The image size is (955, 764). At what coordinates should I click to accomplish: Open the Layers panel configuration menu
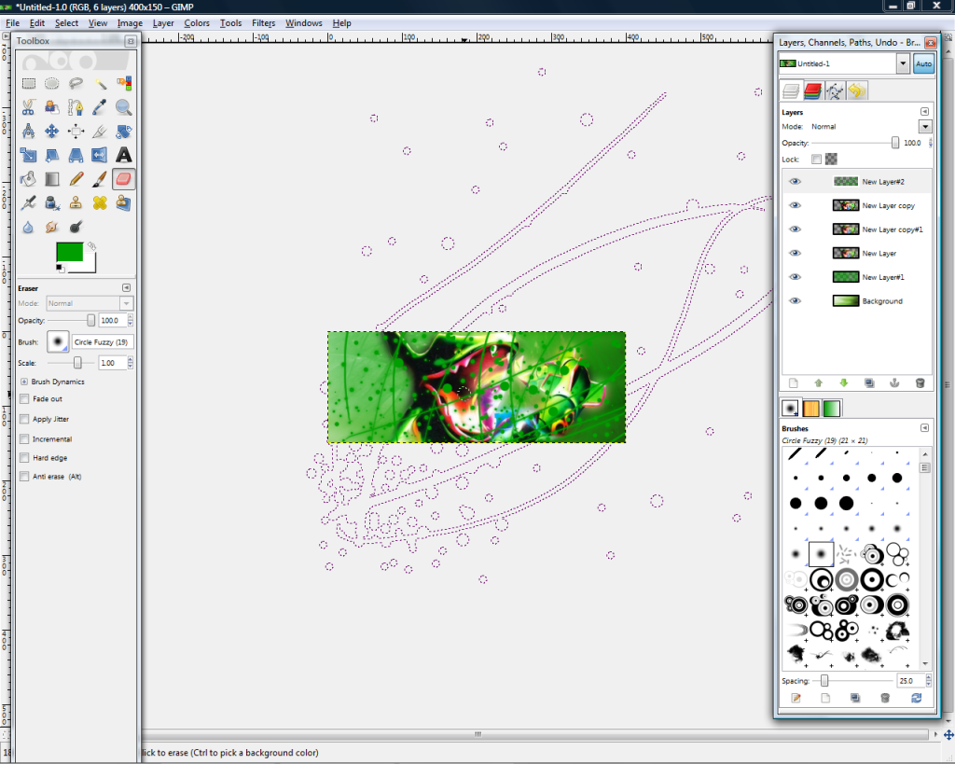click(924, 112)
